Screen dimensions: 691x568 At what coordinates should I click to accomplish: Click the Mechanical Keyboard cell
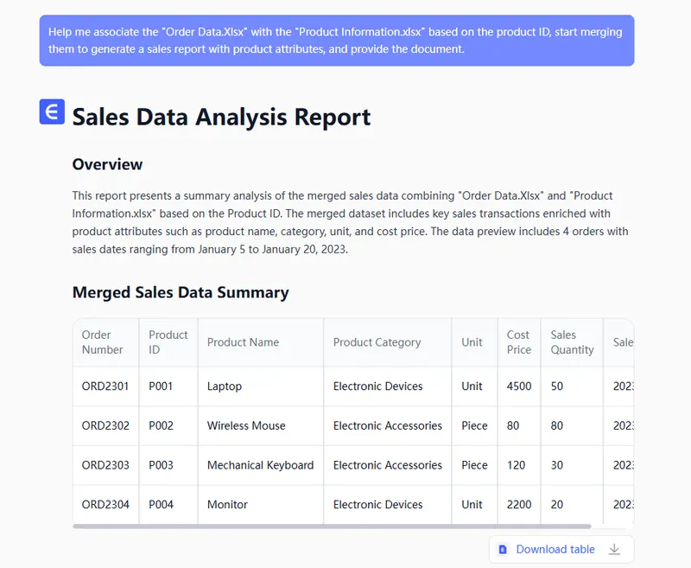click(260, 465)
